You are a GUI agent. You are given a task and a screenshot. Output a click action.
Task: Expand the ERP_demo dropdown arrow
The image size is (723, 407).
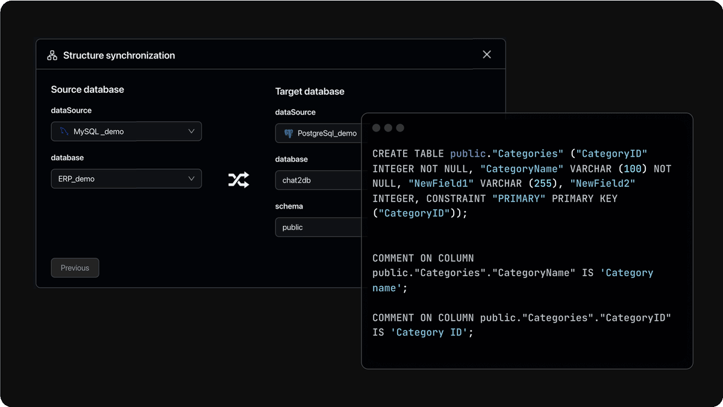pos(192,178)
